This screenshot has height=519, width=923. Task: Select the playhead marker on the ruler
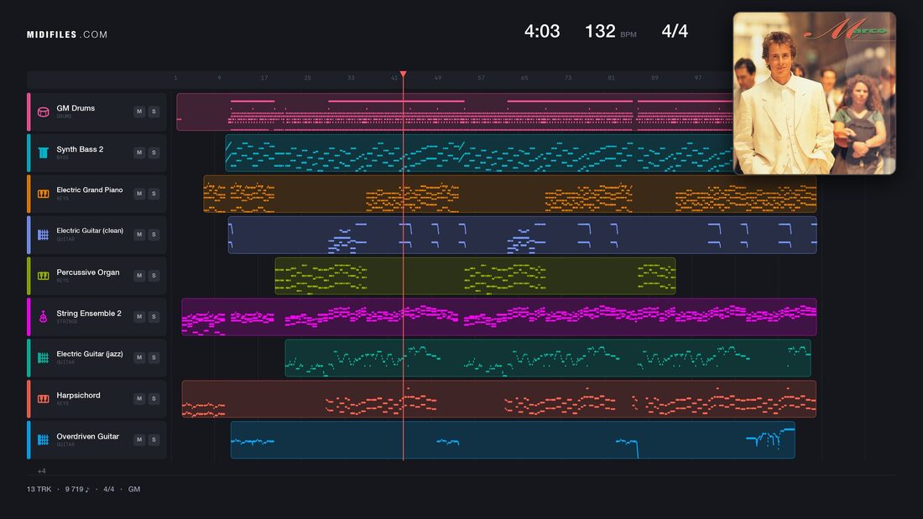tap(404, 74)
